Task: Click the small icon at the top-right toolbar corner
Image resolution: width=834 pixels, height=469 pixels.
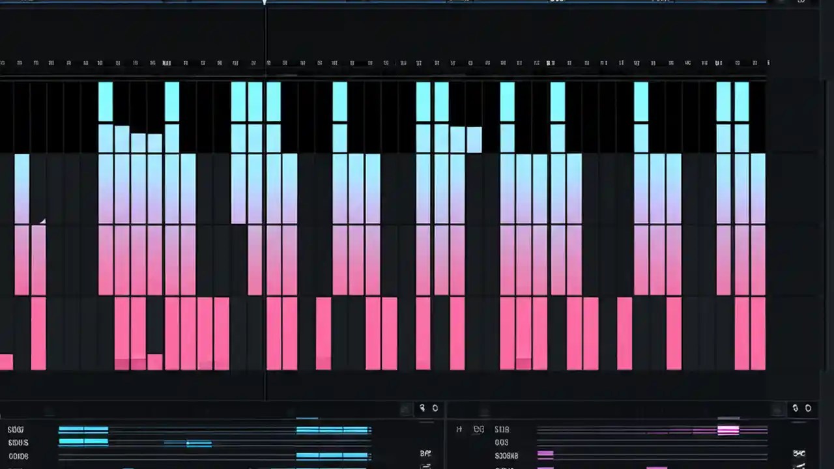Action: 801,1
